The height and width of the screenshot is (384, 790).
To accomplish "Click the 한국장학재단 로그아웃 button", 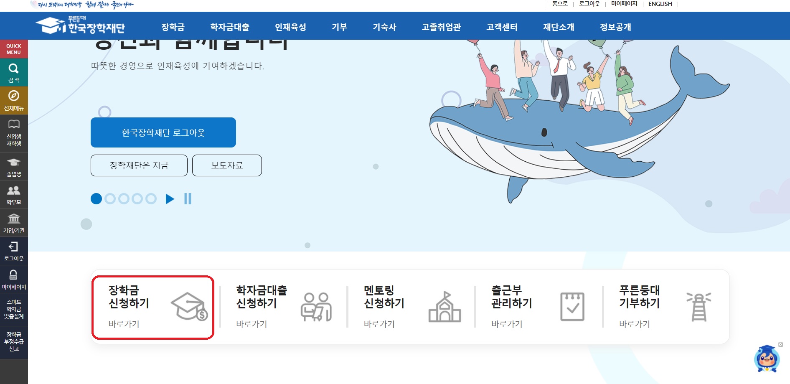I will (x=163, y=132).
